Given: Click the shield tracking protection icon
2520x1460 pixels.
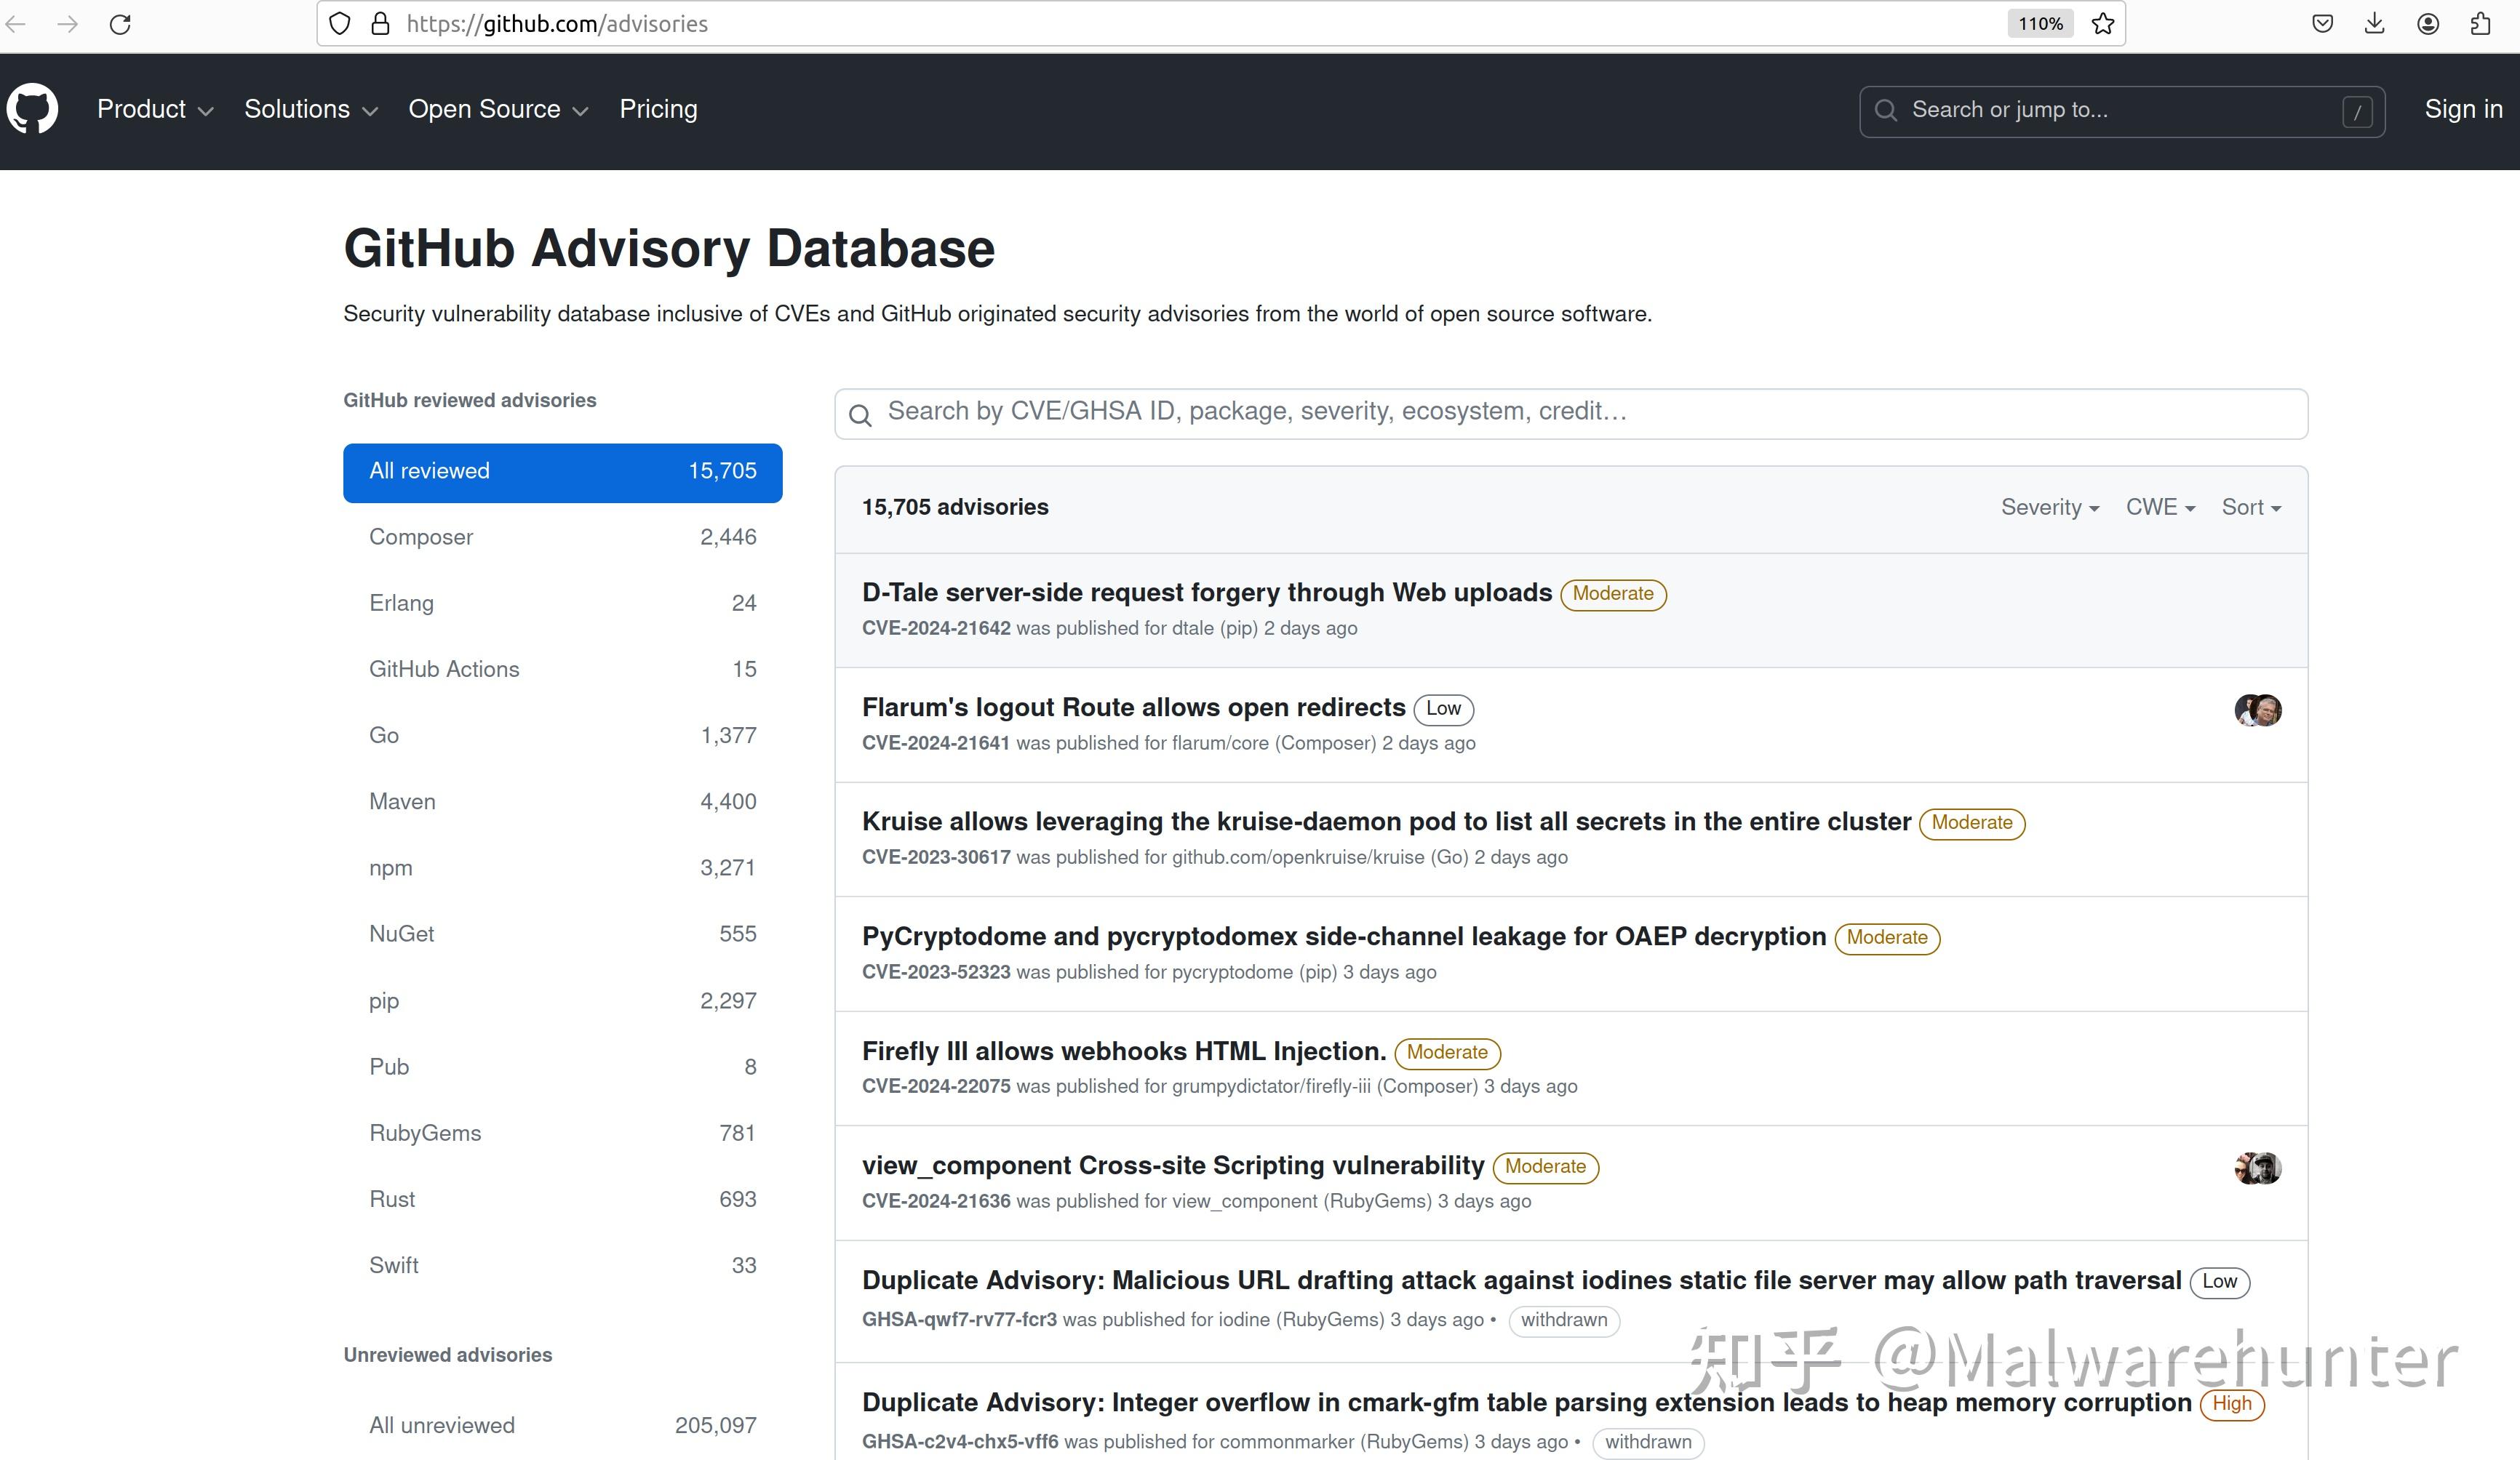Looking at the screenshot, I should click(340, 24).
